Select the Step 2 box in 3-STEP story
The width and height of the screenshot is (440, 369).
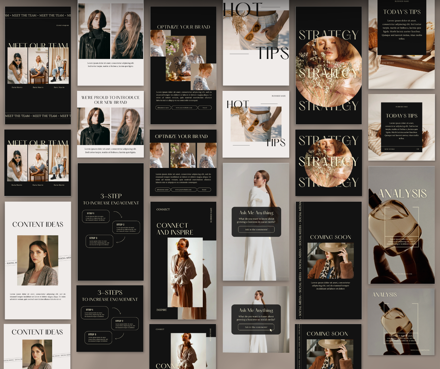point(126,228)
